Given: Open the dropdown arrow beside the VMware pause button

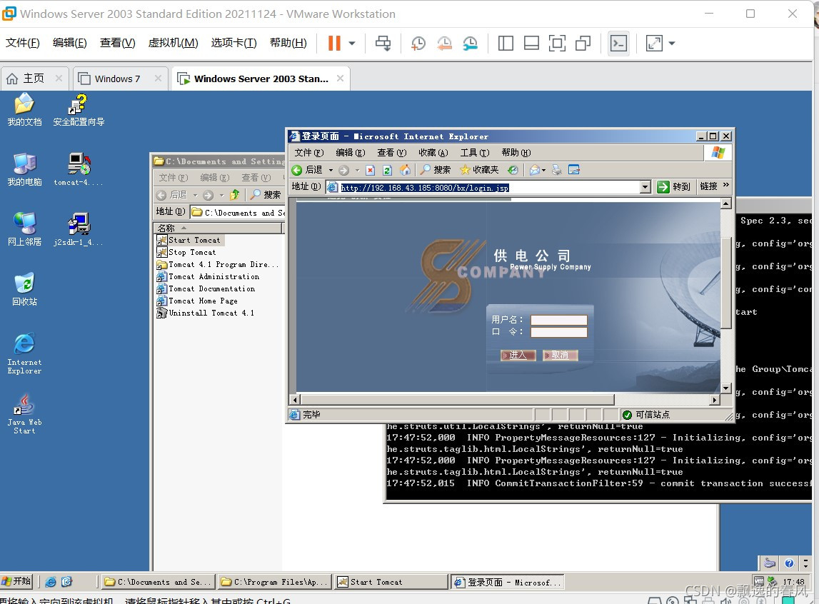Looking at the screenshot, I should click(x=352, y=44).
